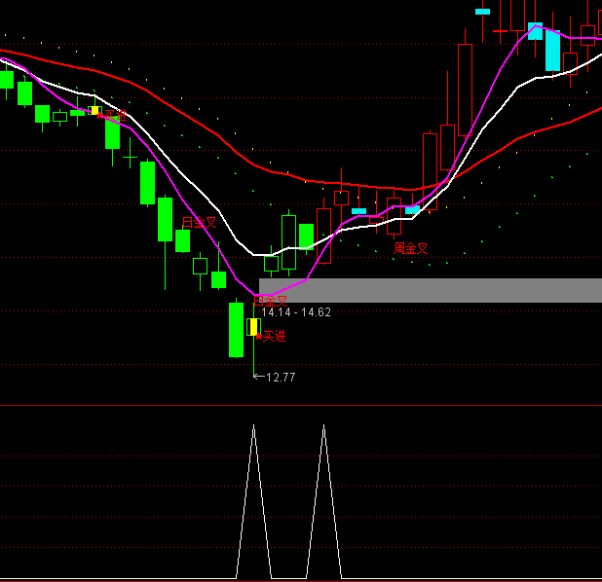The height and width of the screenshot is (582, 602).
Task: Click the first green candle at far left
Action: (7, 79)
